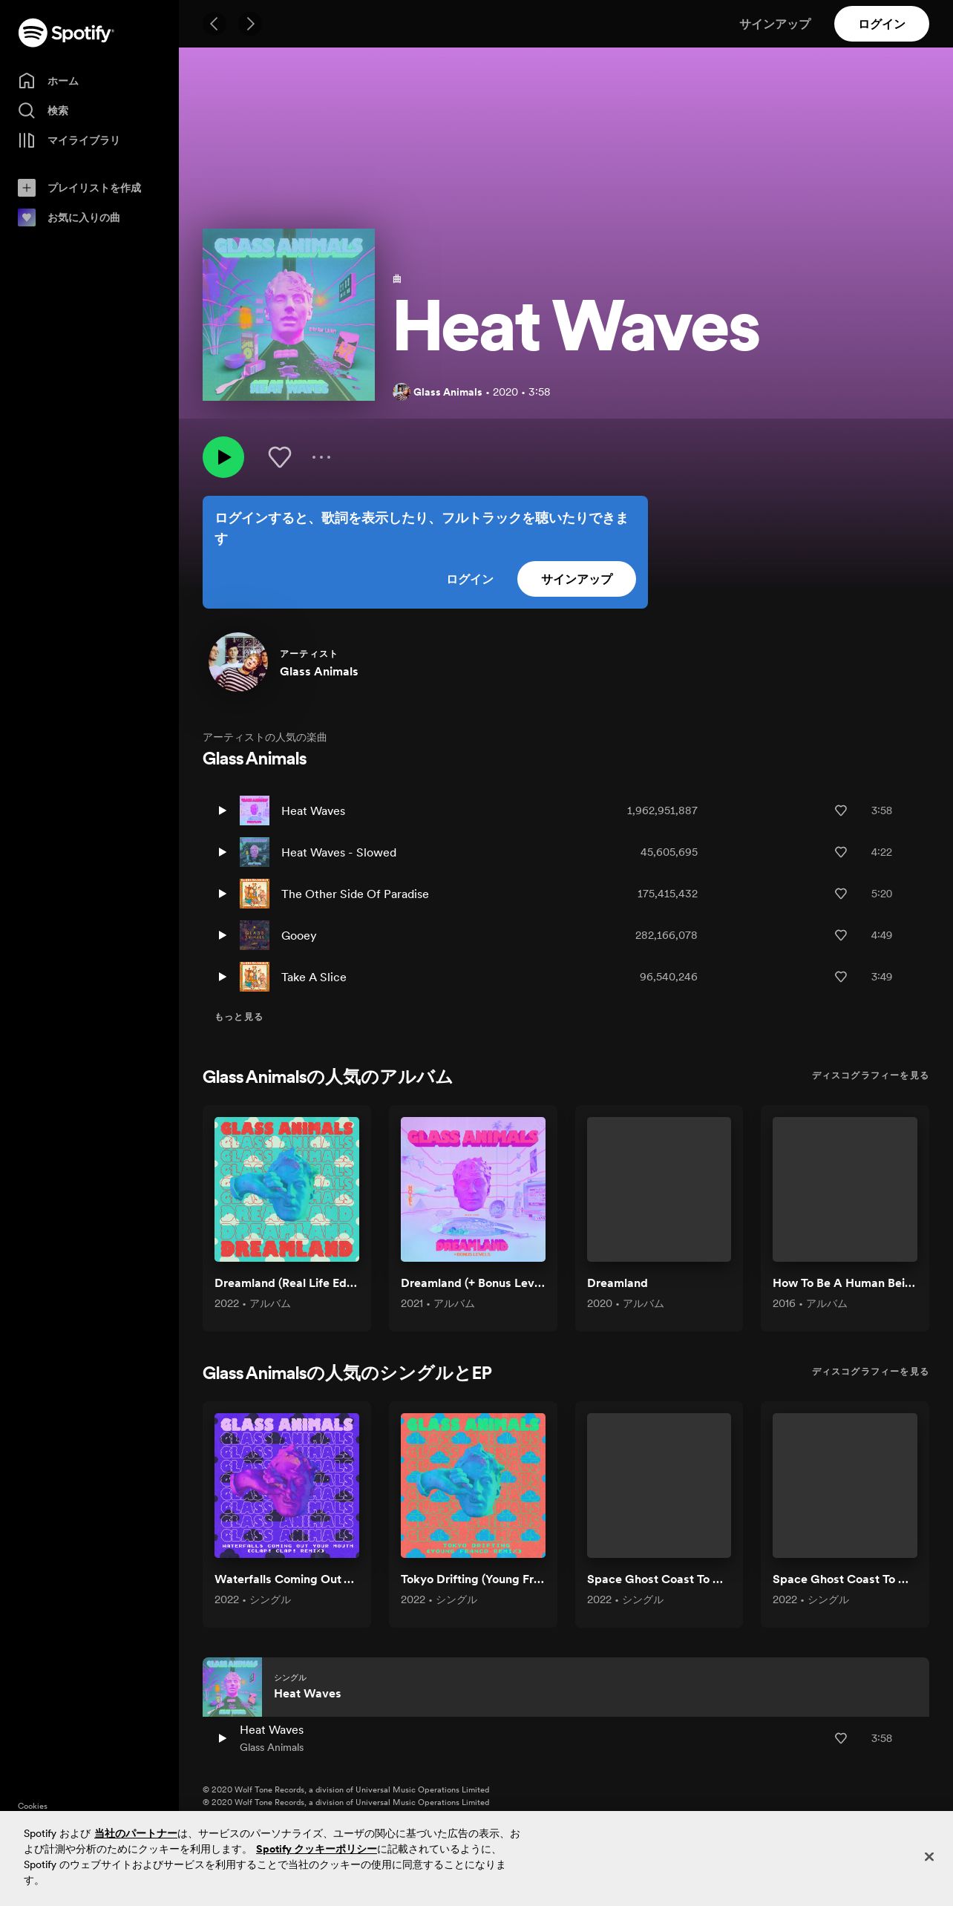Open お気に入りの曲 heart icon
The width and height of the screenshot is (953, 1906).
[27, 217]
